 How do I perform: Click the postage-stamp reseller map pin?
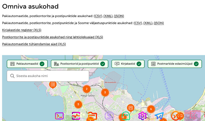point(53,85)
